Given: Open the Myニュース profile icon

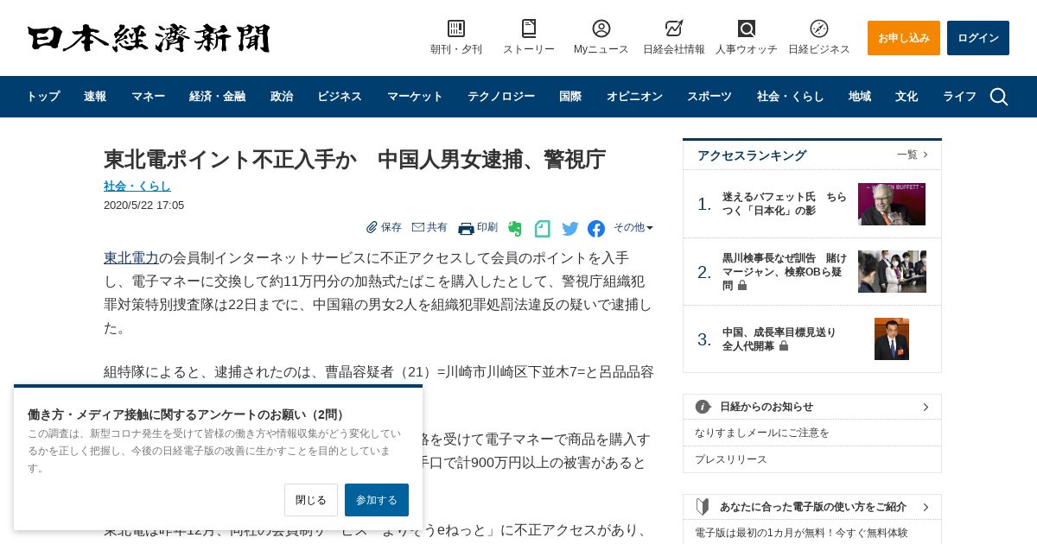Looking at the screenshot, I should [x=601, y=28].
